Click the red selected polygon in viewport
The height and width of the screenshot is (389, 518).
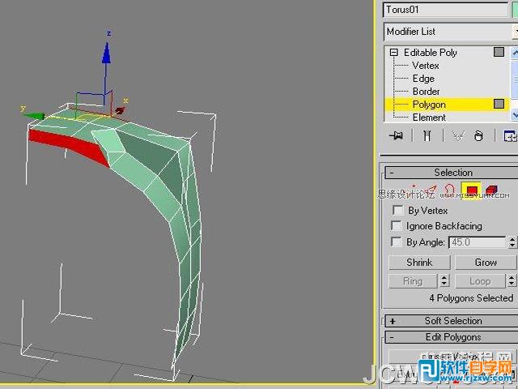coord(71,144)
